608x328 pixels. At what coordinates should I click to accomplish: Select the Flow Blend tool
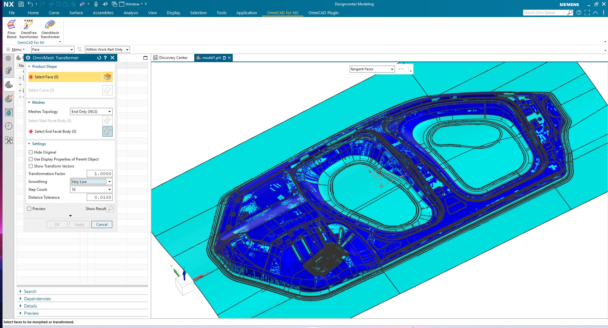(x=11, y=28)
